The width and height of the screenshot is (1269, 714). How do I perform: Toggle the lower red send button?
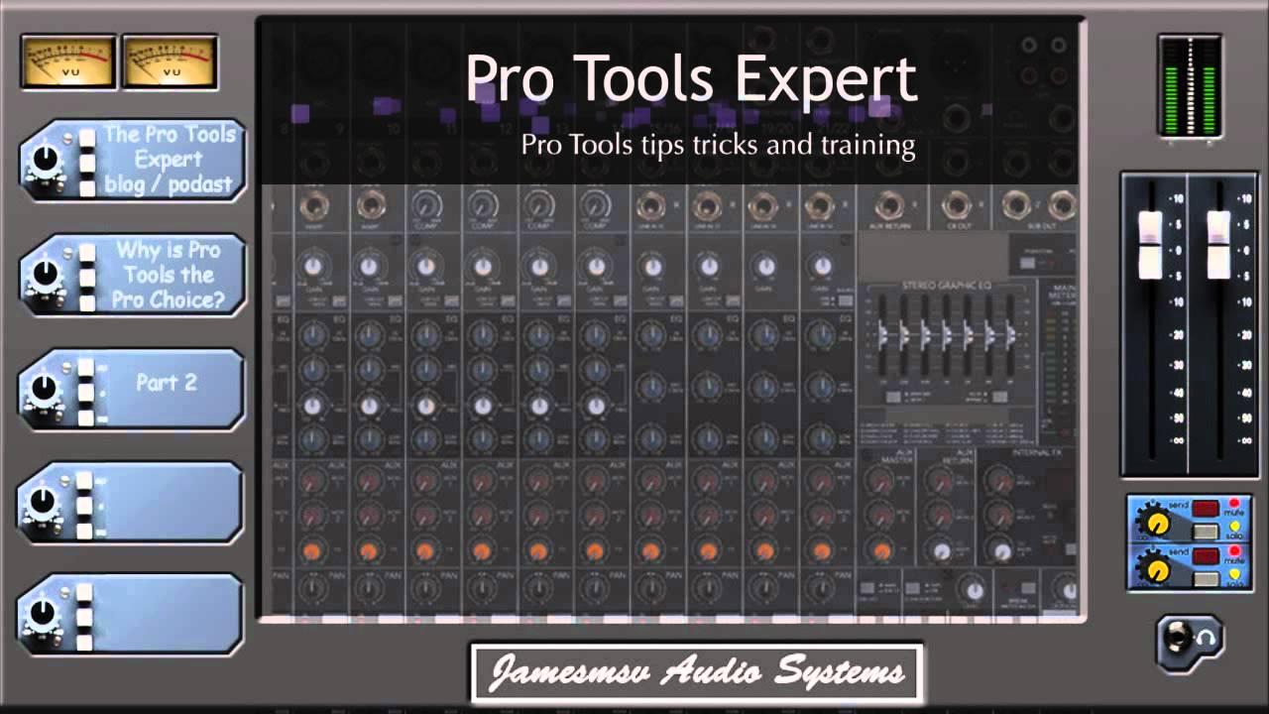tap(1206, 555)
